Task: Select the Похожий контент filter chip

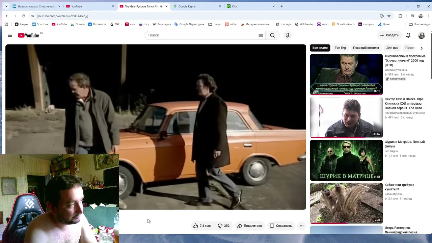Action: click(x=366, y=48)
